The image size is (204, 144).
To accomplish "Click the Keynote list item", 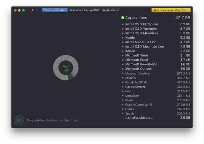I will [x=156, y=78].
